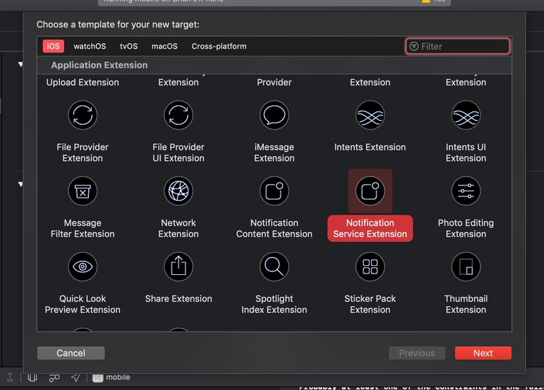Image resolution: width=544 pixels, height=390 pixels.
Task: Collapse the upper disclosure triangle in the Xcode window behind the dialog
Action: tap(21, 64)
